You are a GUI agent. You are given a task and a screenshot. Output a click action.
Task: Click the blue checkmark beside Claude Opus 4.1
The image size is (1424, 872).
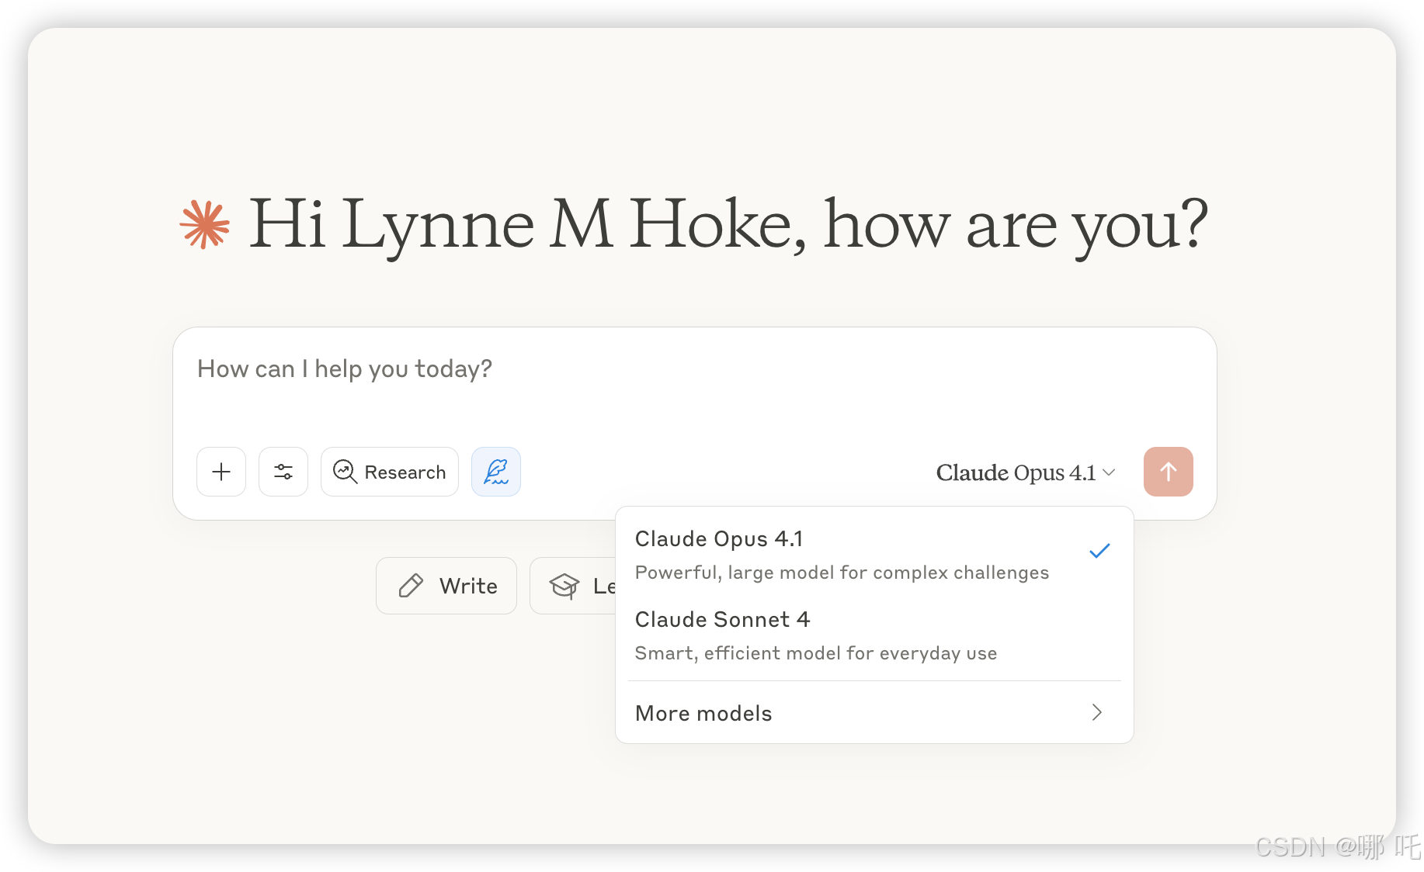[1099, 551]
